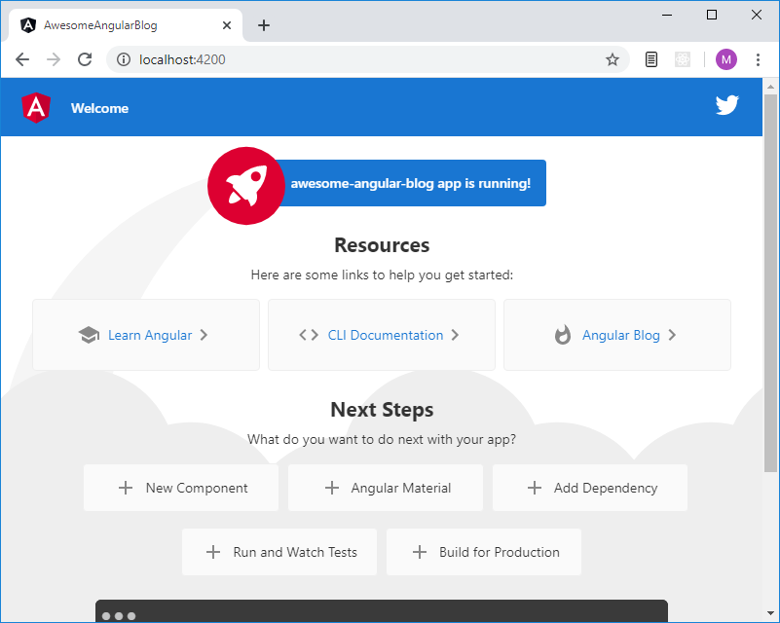The image size is (780, 623).
Task: Click Build for Production
Action: tap(483, 552)
